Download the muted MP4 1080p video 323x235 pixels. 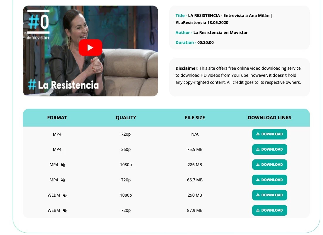(269, 165)
